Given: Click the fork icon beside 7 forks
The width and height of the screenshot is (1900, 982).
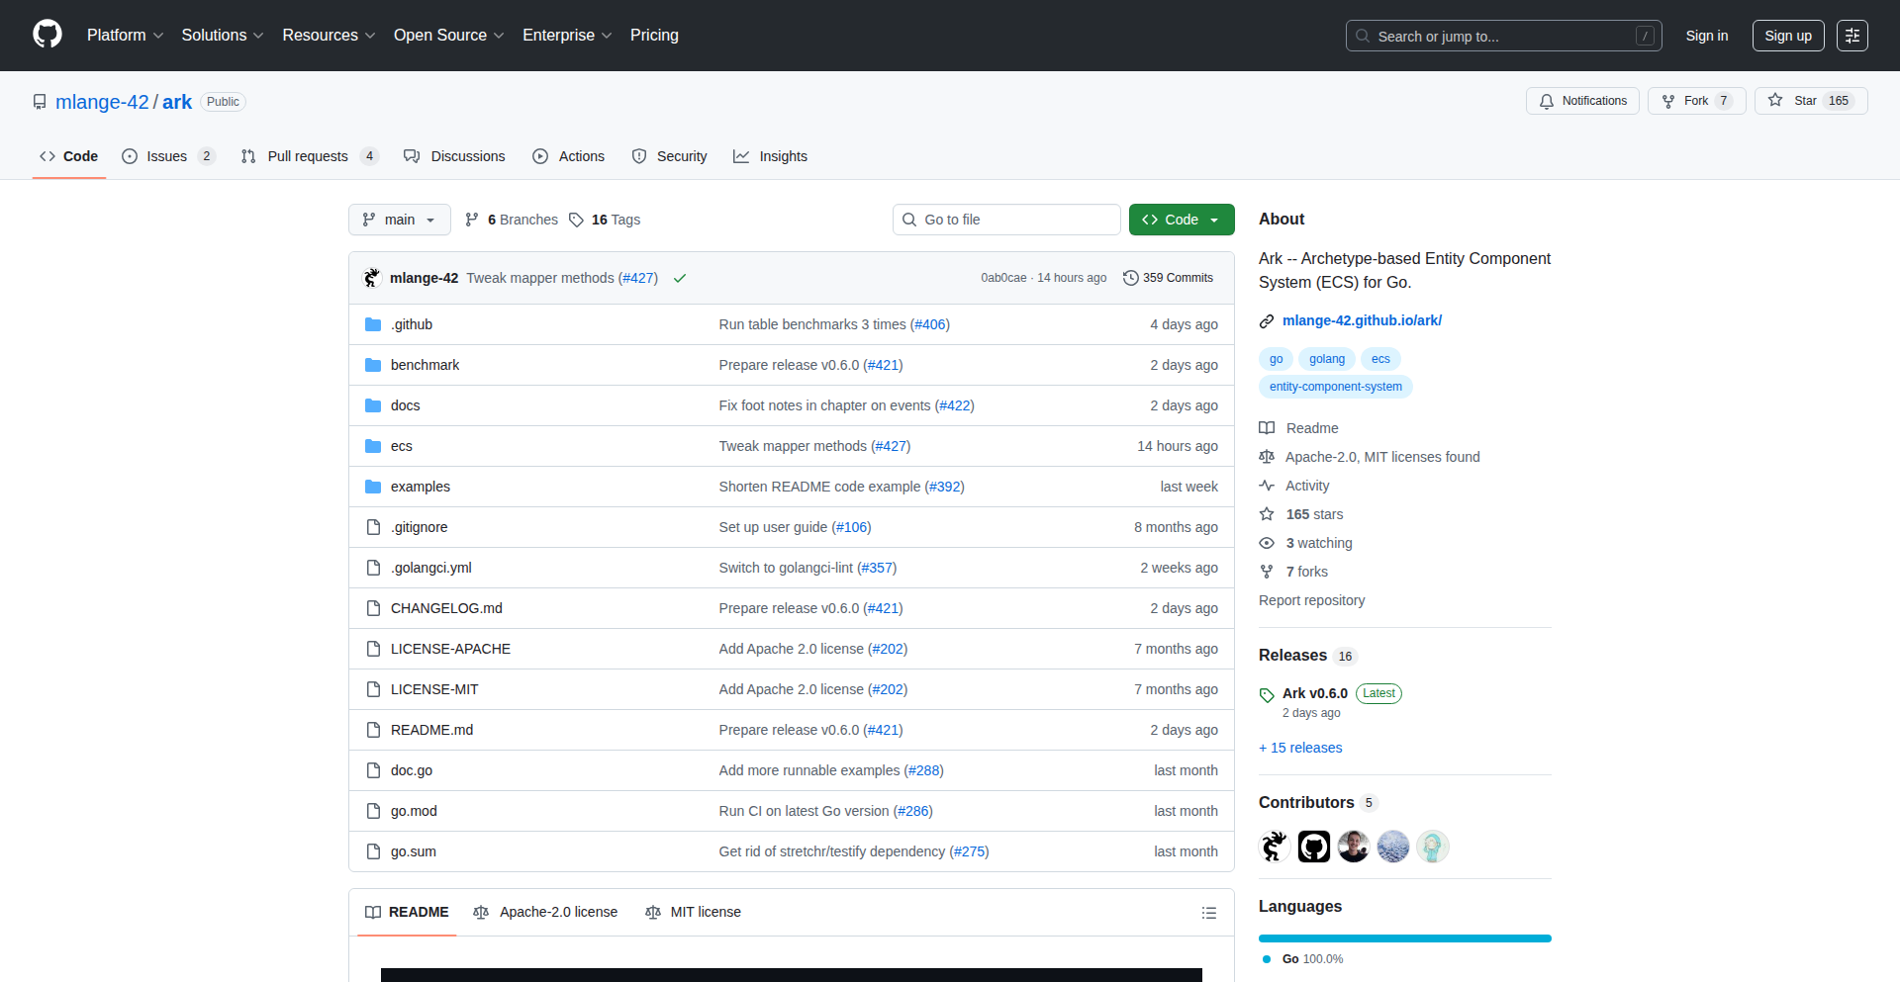Looking at the screenshot, I should [1267, 572].
